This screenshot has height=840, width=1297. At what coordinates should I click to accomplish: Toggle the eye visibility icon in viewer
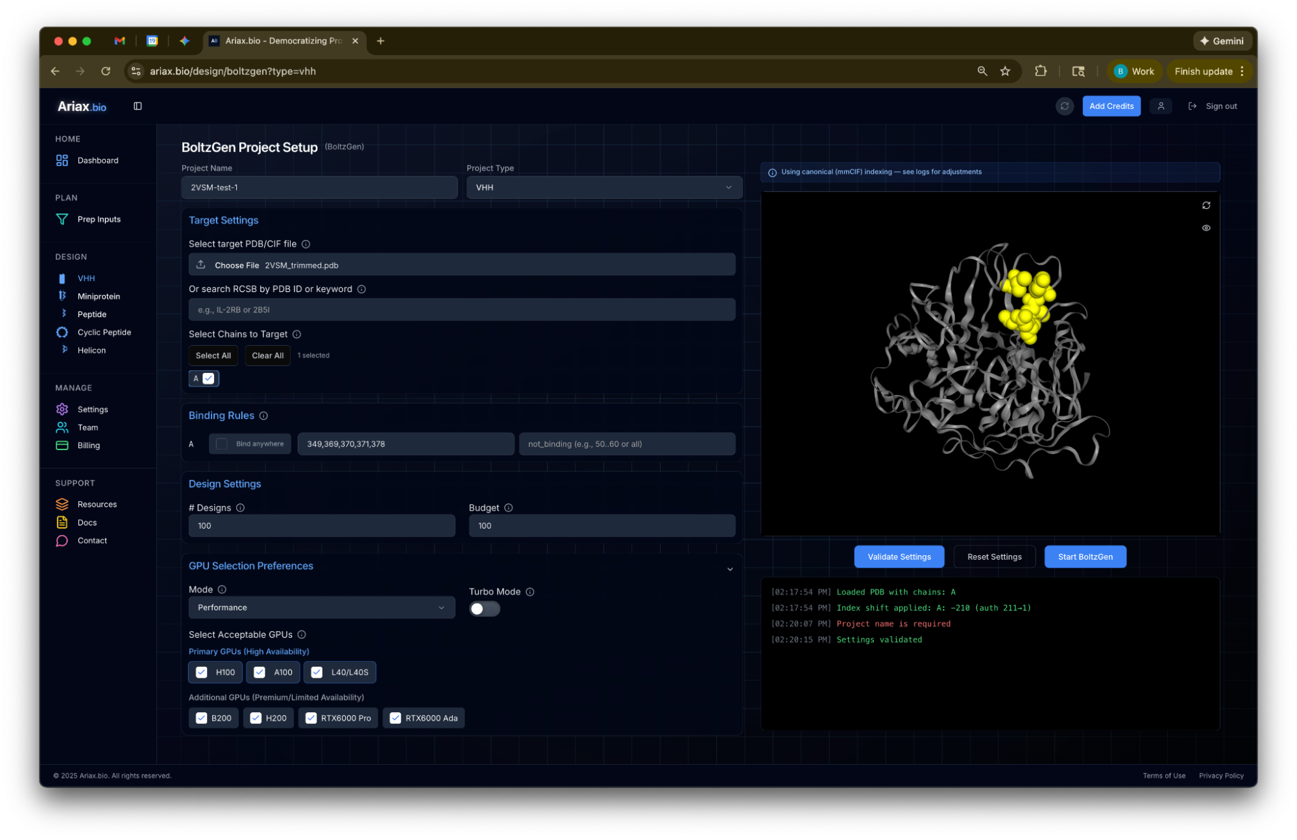tap(1206, 228)
